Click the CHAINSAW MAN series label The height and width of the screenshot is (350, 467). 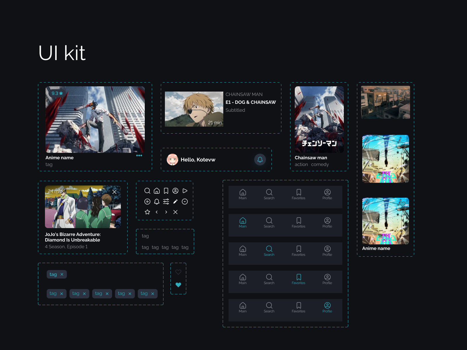[x=244, y=94]
